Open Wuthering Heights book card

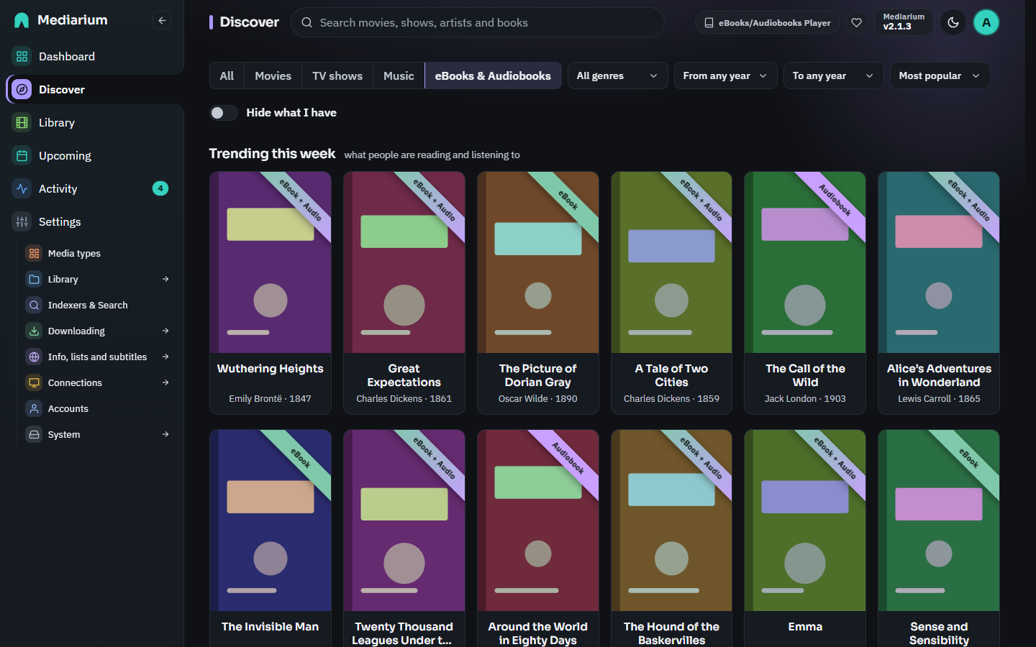click(x=271, y=293)
